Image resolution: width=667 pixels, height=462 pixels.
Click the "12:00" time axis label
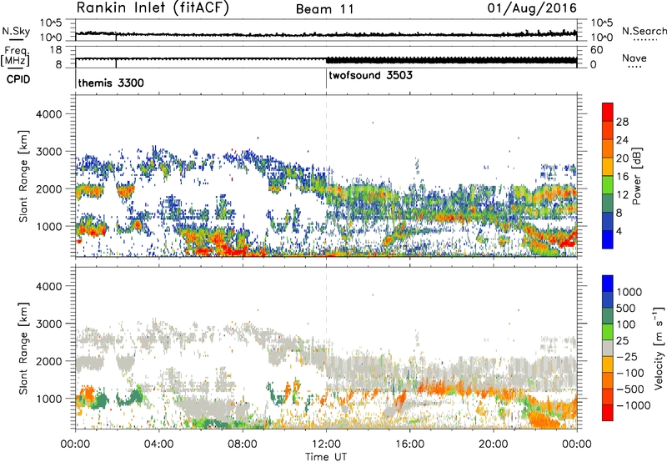pos(326,444)
